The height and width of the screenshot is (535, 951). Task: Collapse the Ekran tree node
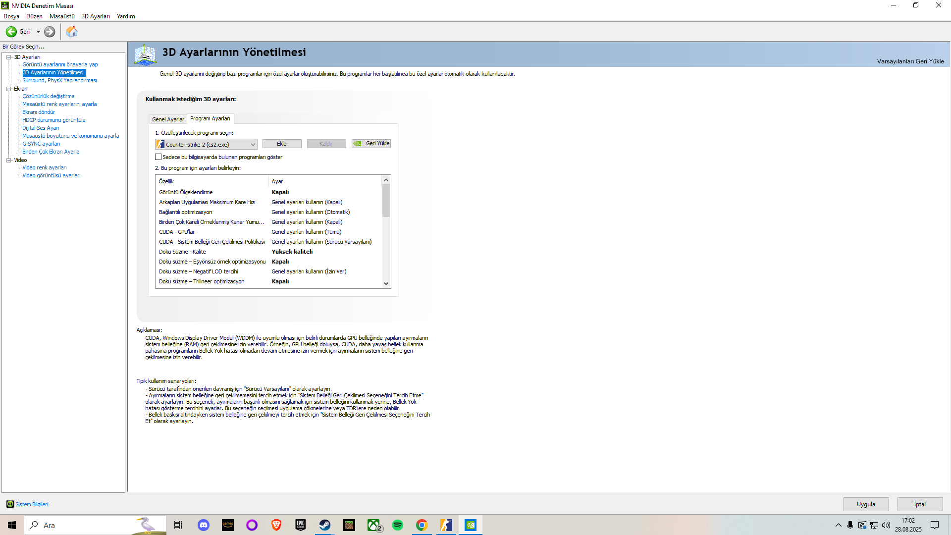click(8, 89)
